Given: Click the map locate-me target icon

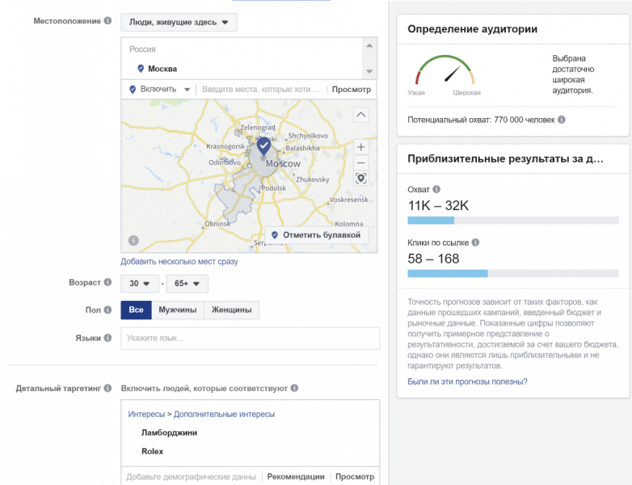Looking at the screenshot, I should pos(361,178).
